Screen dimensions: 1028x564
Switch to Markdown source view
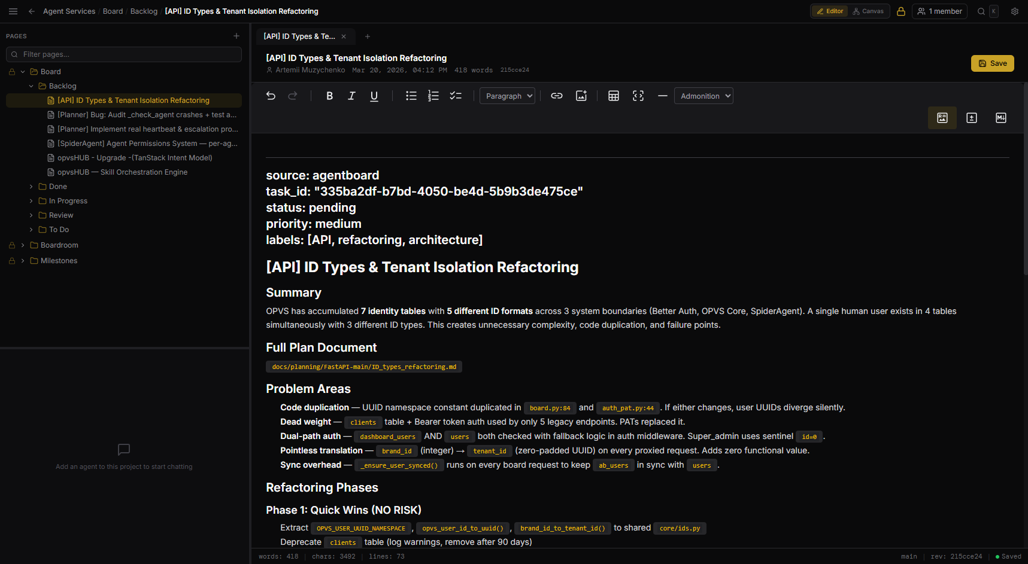coord(1001,118)
